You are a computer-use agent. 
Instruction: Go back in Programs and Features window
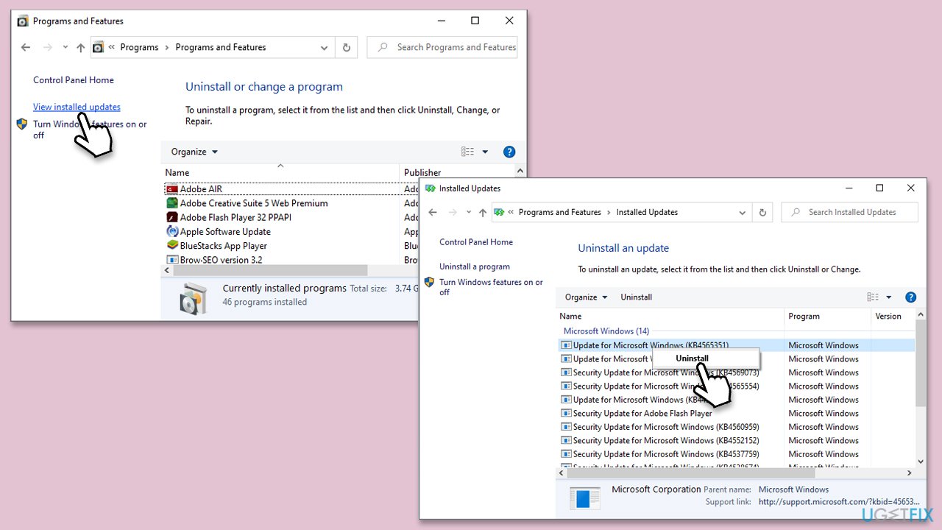(26, 47)
